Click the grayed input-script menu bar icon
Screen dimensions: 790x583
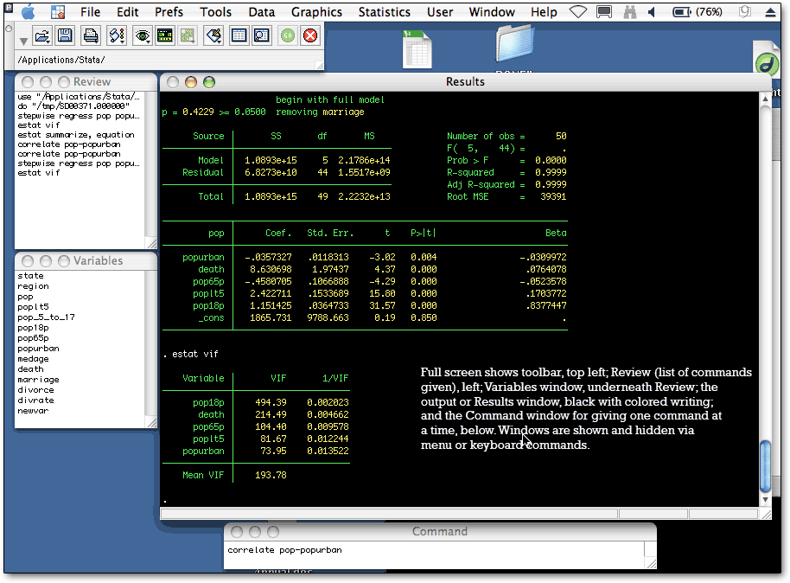(745, 11)
